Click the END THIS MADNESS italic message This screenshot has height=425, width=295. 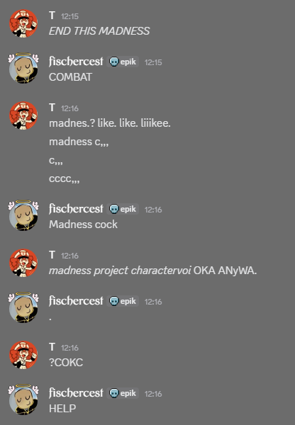tap(99, 31)
